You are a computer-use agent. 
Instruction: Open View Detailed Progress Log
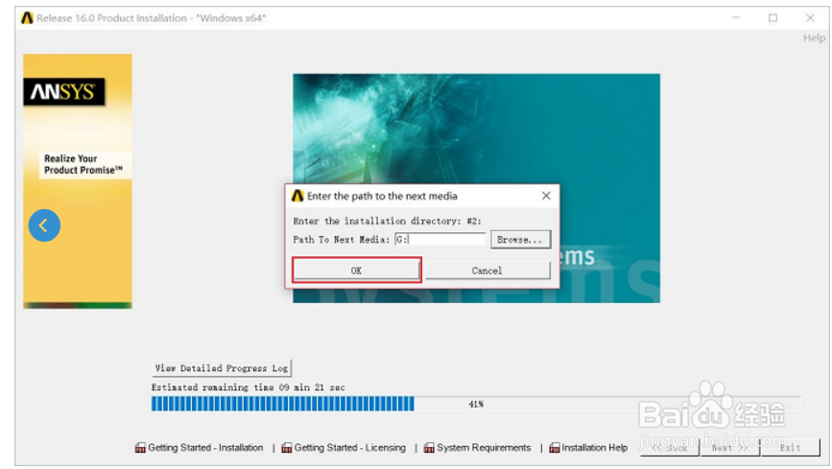(x=222, y=368)
